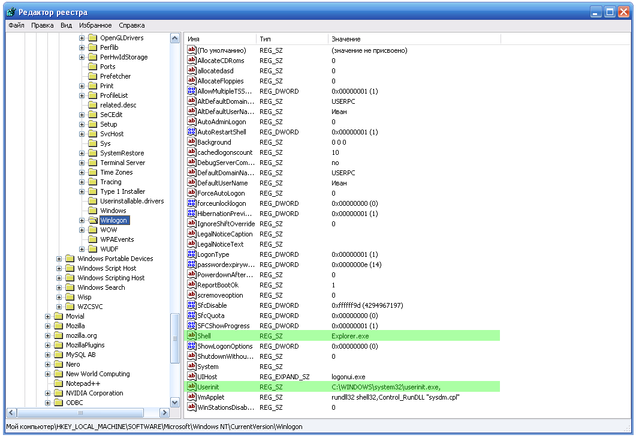
Task: Click the Userinit value string icon
Action: click(x=192, y=387)
